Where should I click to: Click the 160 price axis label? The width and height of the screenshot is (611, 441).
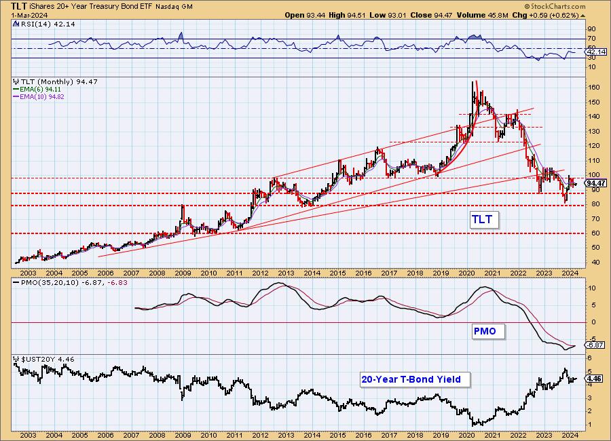point(594,88)
